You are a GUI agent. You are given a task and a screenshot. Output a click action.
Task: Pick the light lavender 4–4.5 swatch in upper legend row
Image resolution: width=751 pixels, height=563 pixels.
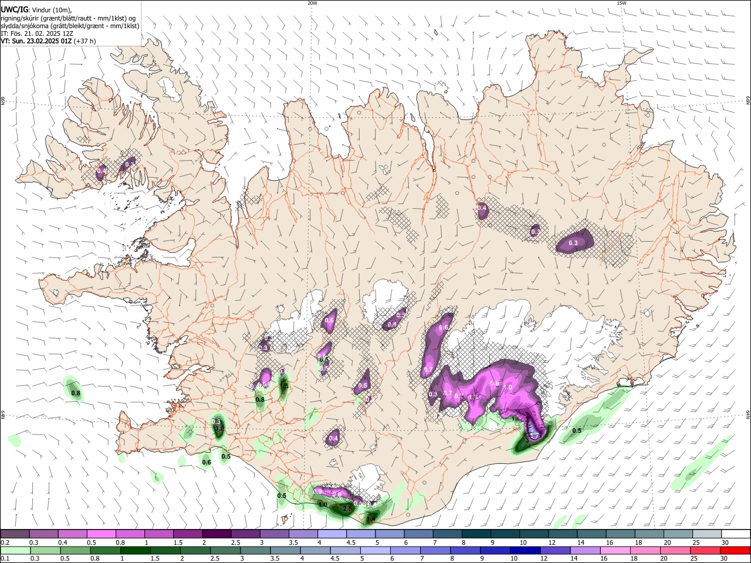click(331, 534)
